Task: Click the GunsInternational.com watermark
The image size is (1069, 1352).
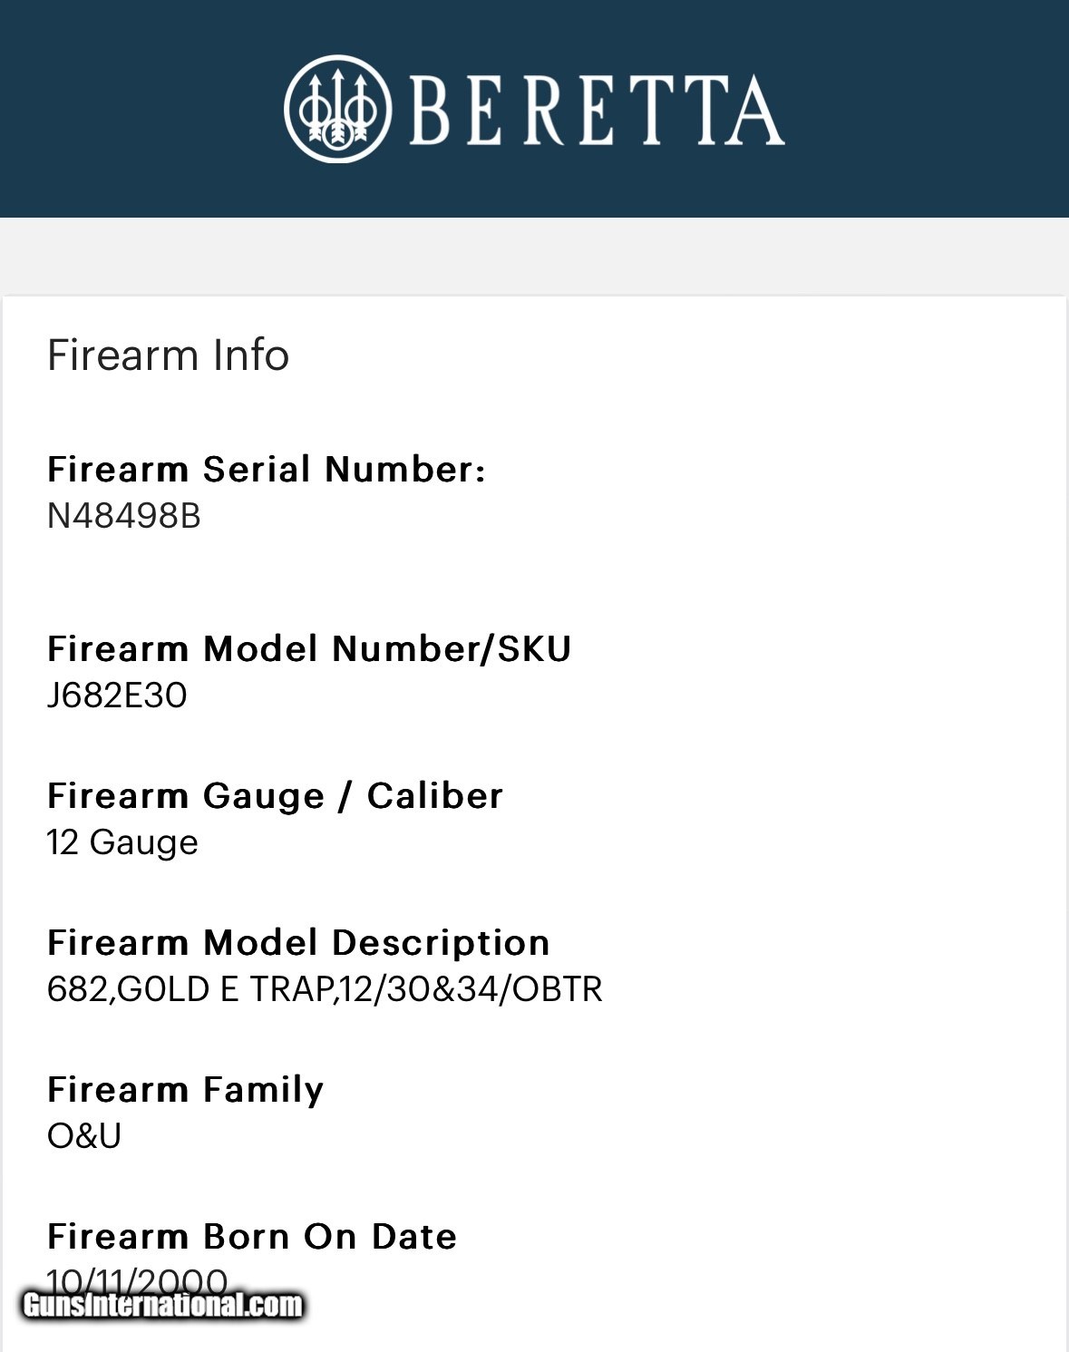Action: pos(163,1305)
